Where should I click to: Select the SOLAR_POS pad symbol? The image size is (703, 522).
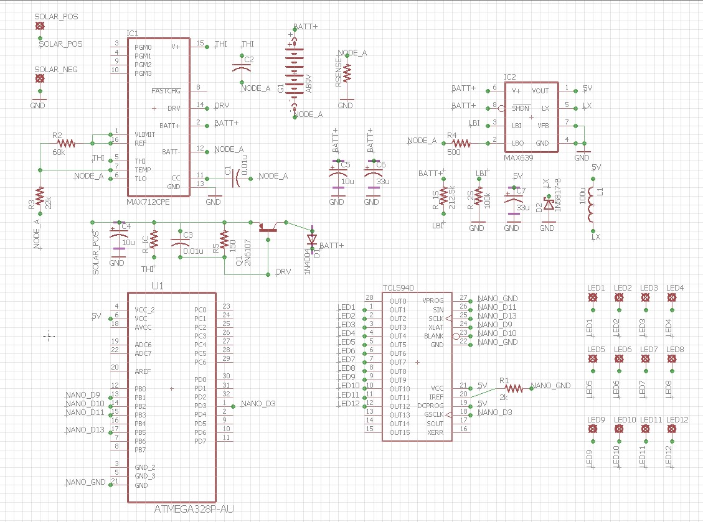click(x=39, y=25)
